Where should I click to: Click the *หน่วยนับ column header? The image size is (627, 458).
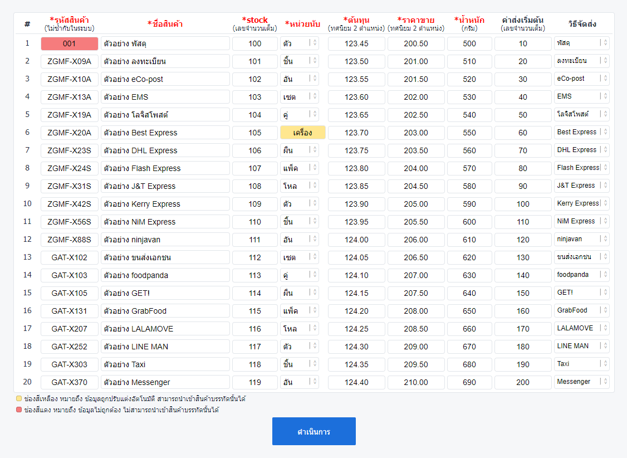point(302,23)
